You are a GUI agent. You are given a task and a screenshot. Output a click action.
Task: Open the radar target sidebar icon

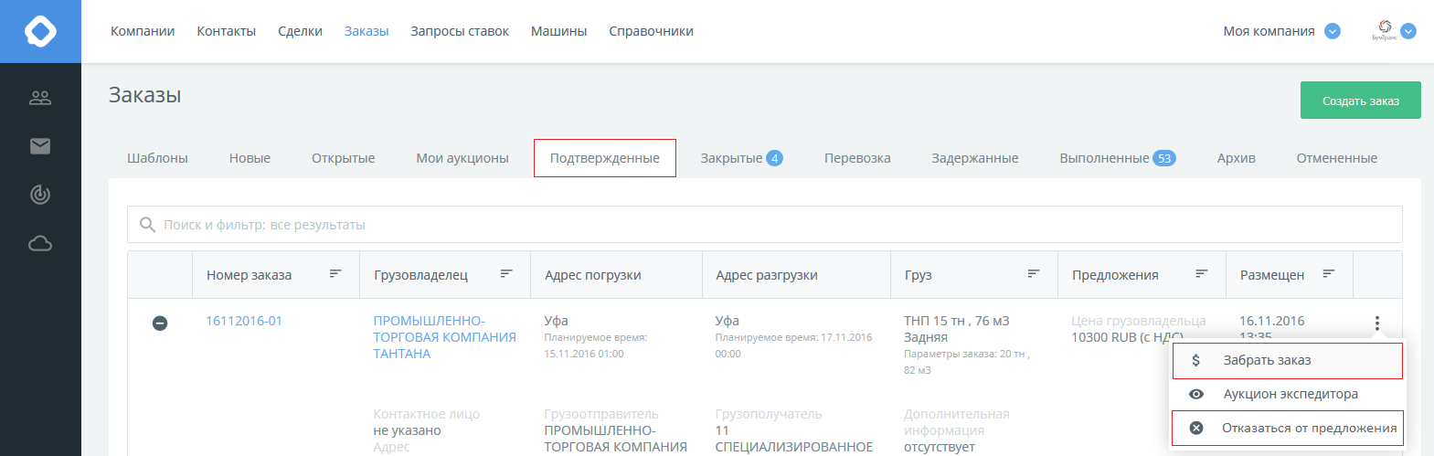pyautogui.click(x=40, y=195)
